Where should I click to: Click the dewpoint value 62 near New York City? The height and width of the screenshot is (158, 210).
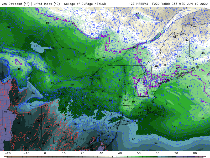tap(120, 123)
